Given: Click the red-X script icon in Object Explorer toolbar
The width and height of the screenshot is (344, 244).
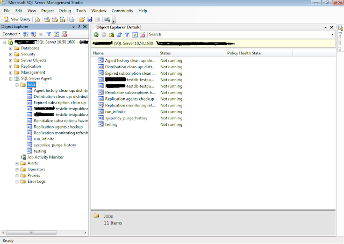Looking at the screenshot, I should [x=64, y=34].
